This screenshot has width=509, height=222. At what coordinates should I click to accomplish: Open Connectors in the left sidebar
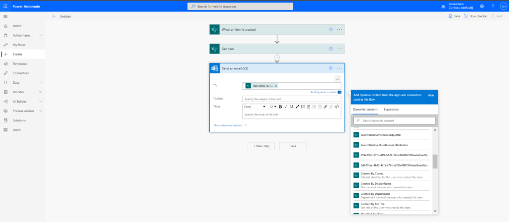click(20, 73)
